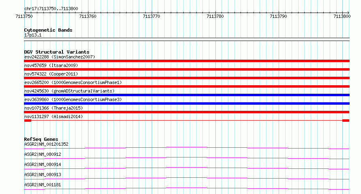Viewport: 361px width, 194px height.
Task: Click ruler position 7113760
Action: point(88,16)
